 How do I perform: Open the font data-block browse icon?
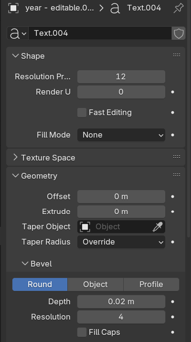[x=18, y=33]
